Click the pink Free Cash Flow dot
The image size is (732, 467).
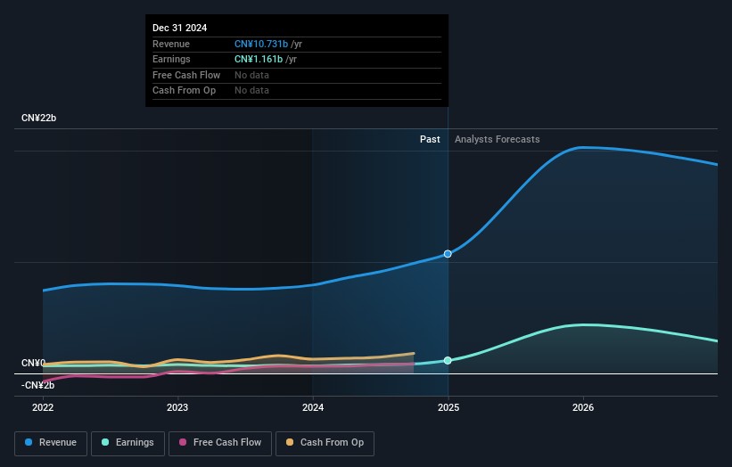pyautogui.click(x=183, y=443)
